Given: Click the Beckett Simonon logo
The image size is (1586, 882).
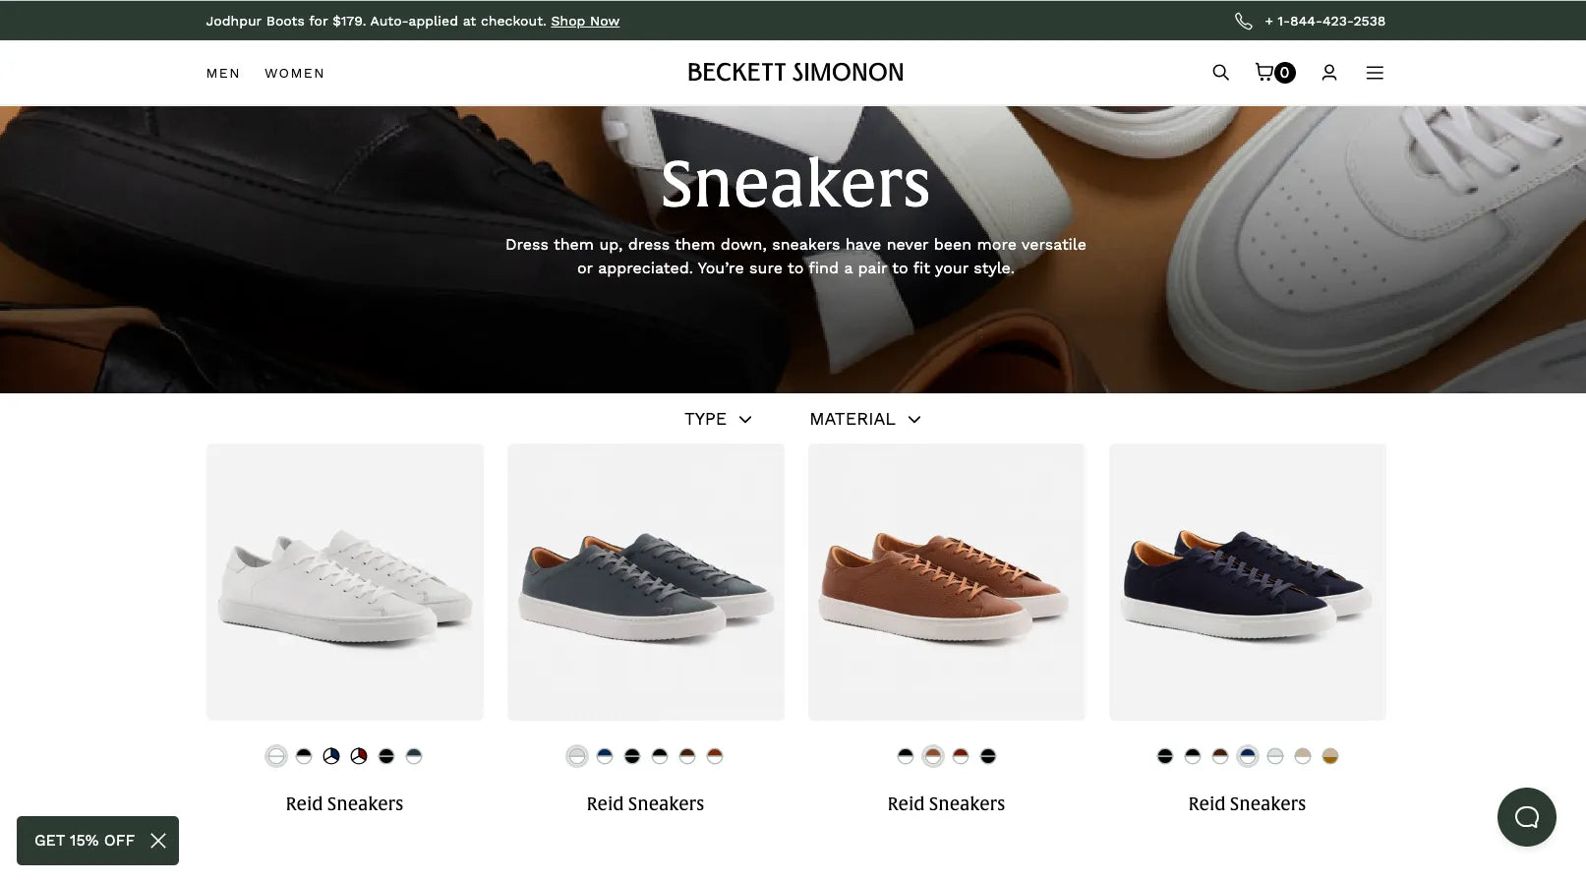Looking at the screenshot, I should pyautogui.click(x=794, y=72).
